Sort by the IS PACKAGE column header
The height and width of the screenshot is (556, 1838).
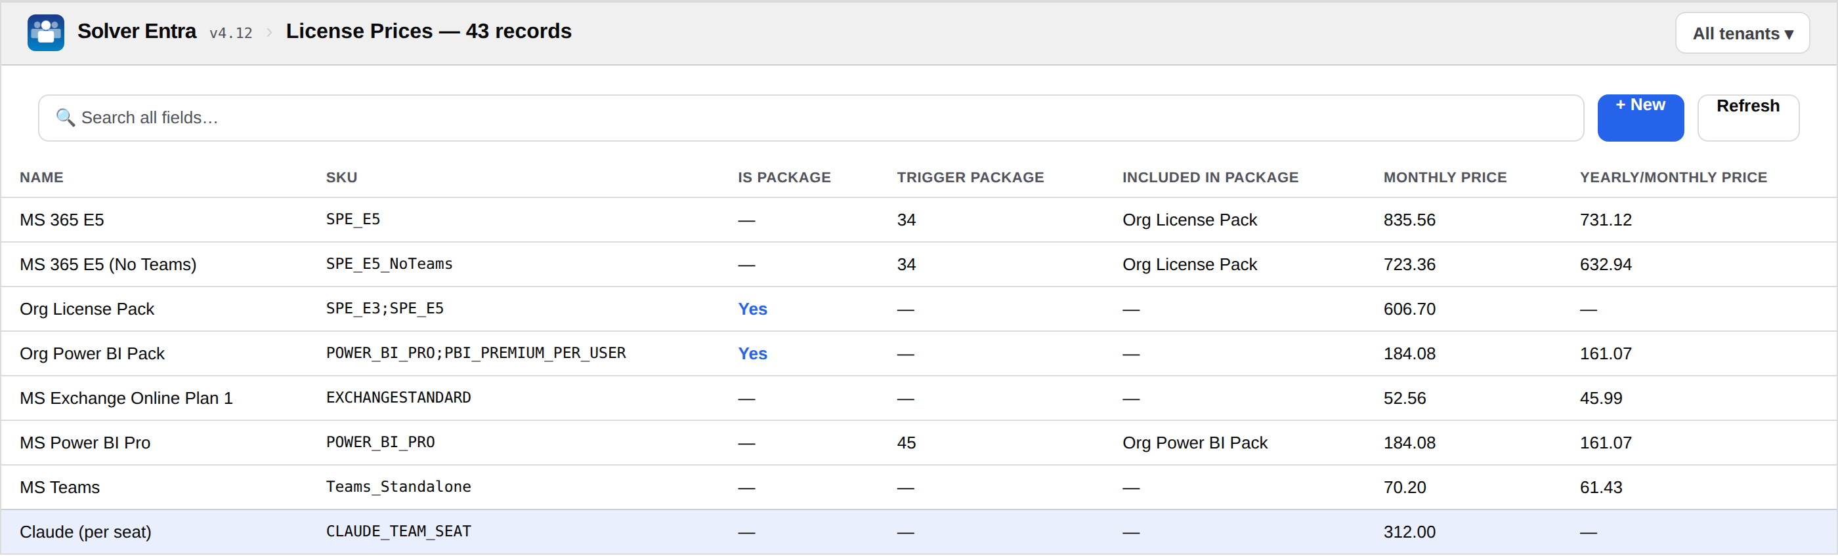point(783,178)
